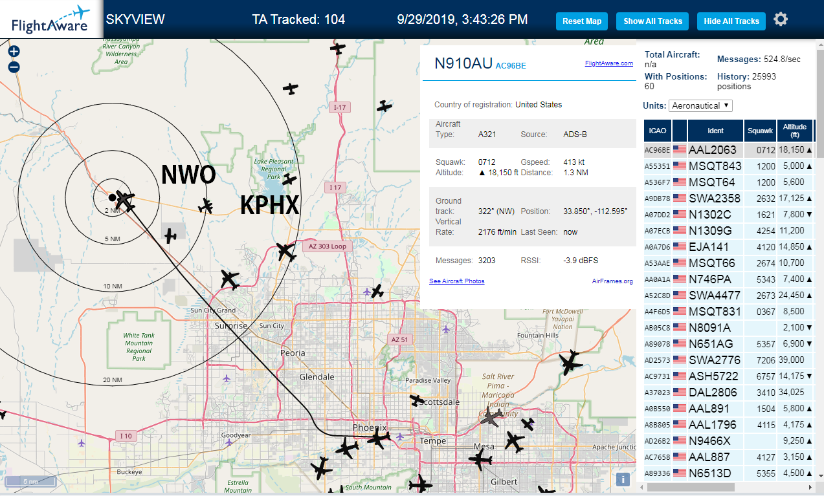This screenshot has height=496, width=824.
Task: Select aircraft icon just below the NWO label
Action: tap(206, 206)
